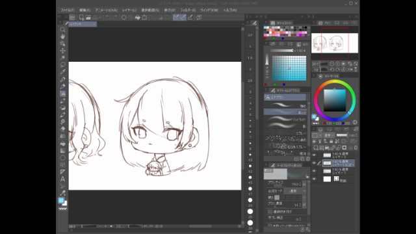
Task: Toggle the Lock layer padlock icon
Action: pyautogui.click(x=331, y=142)
